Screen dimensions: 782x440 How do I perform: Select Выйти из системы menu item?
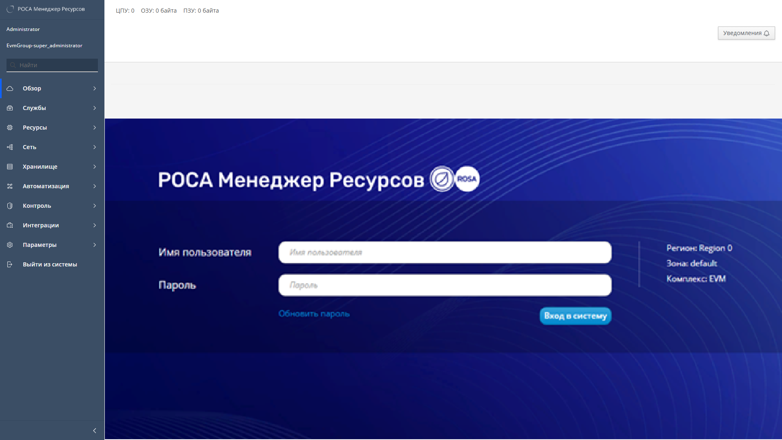50,264
